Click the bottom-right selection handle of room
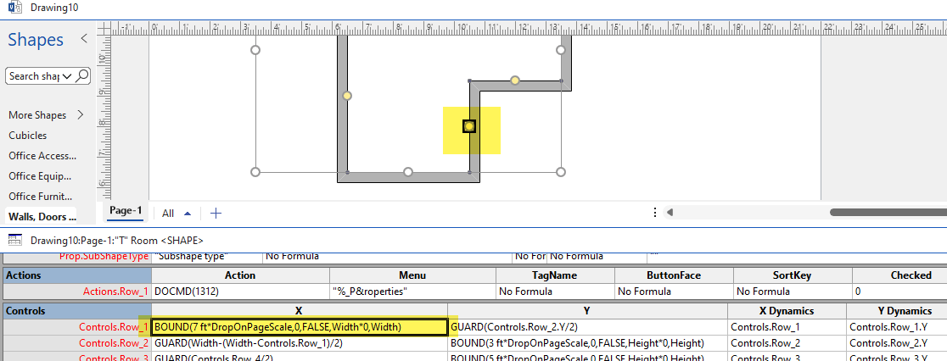This screenshot has width=947, height=361. [560, 172]
